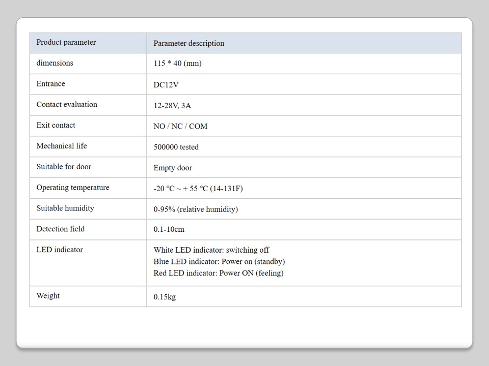Select the '0.1-10cm' detection field value

[169, 230]
